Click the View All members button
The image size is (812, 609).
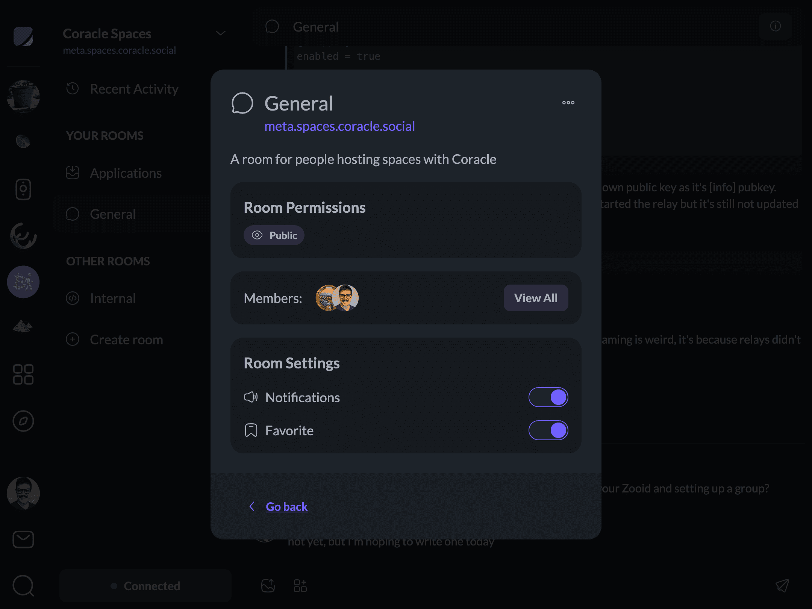coord(536,298)
